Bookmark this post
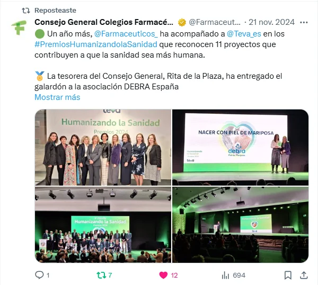The image size is (318, 285). coord(288,275)
